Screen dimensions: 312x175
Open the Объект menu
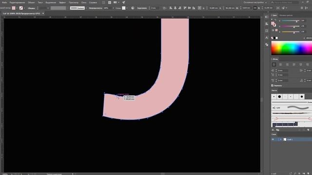(x=31, y=2)
